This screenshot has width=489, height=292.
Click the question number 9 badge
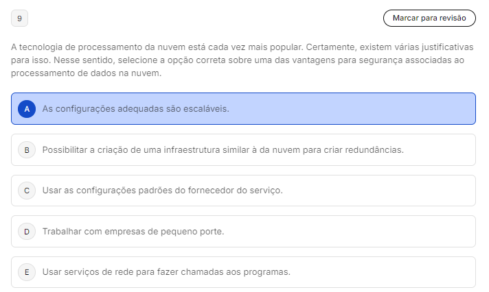(19, 18)
